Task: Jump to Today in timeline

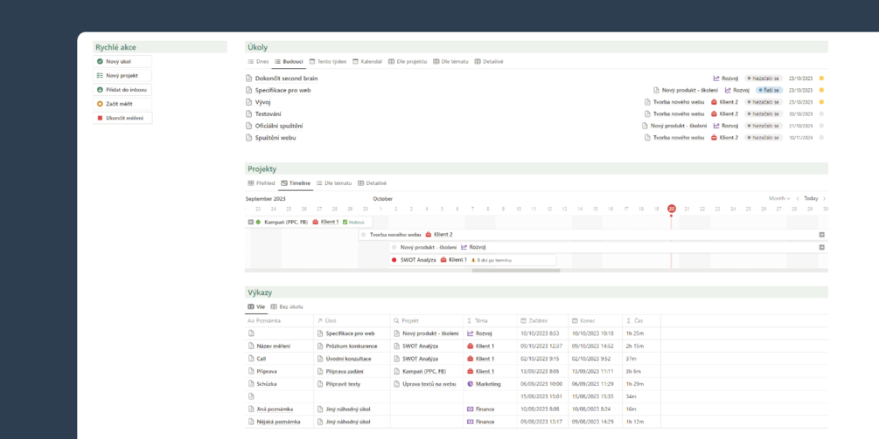Action: 811,198
